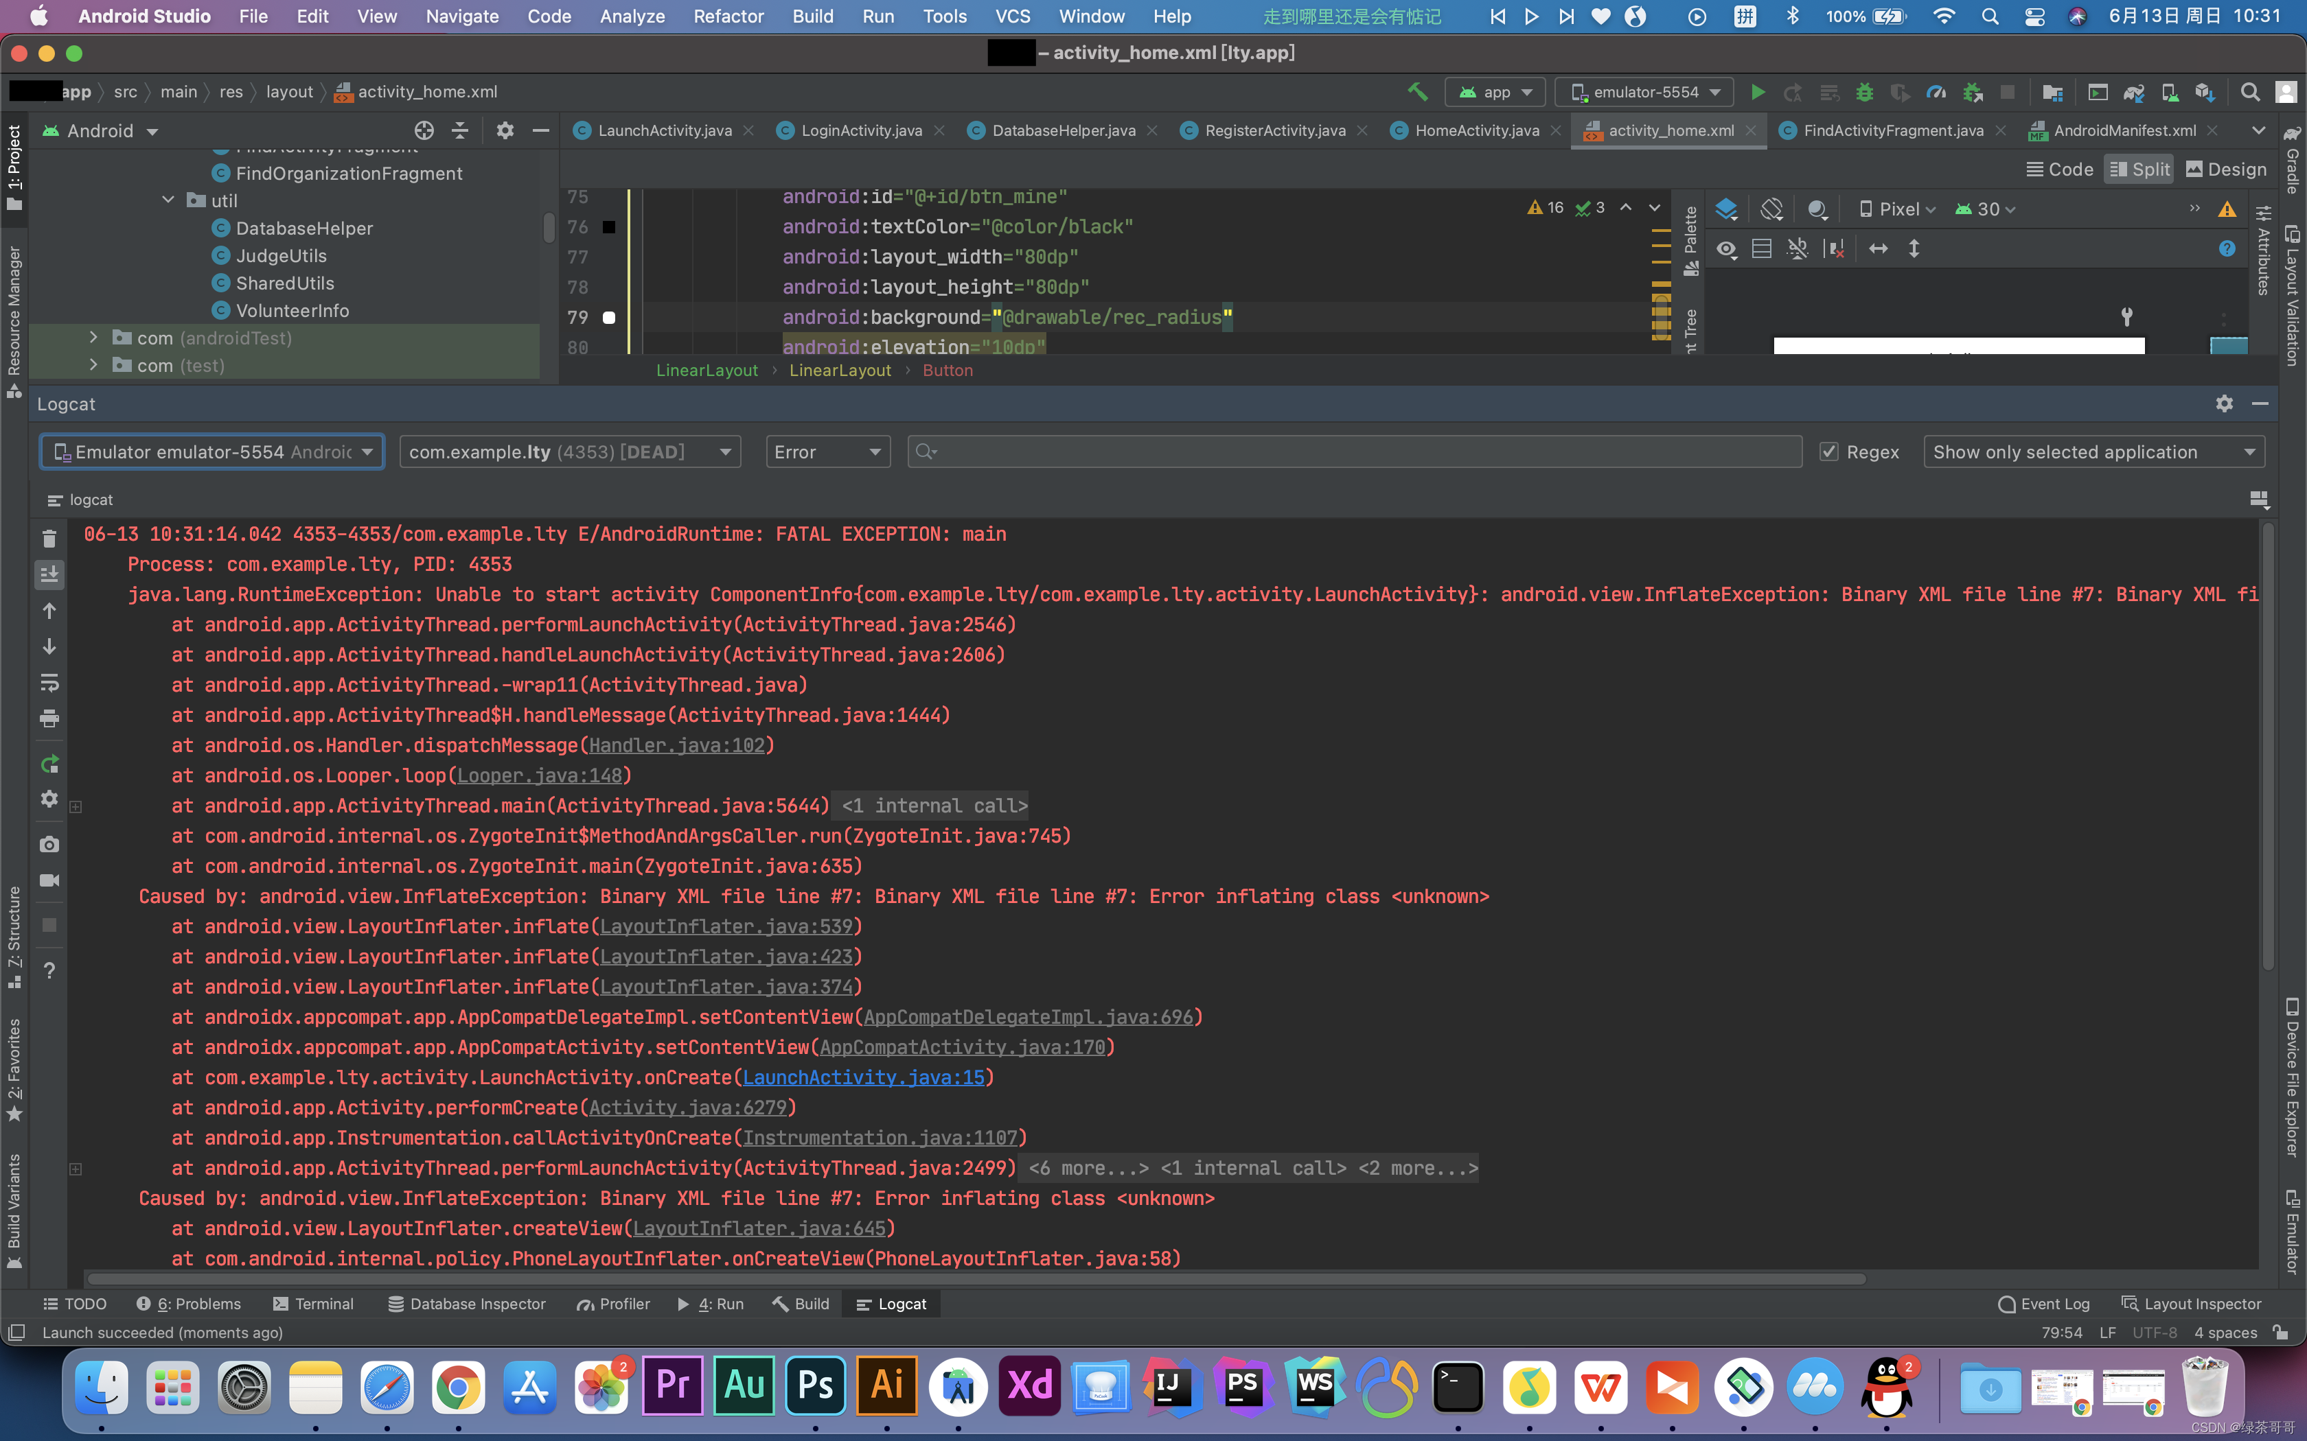
Task: Clear logcat with the trash icon
Action: coord(49,539)
